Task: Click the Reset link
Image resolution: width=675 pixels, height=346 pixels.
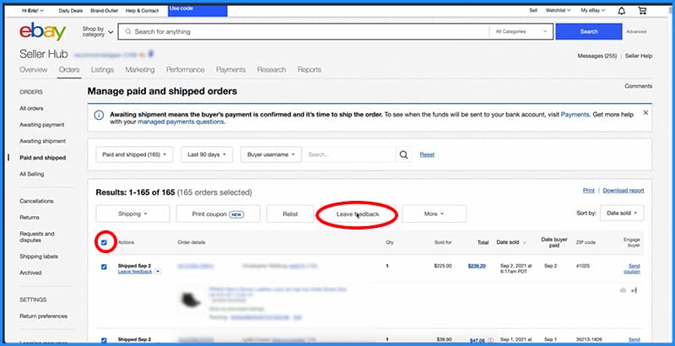Action: click(427, 154)
